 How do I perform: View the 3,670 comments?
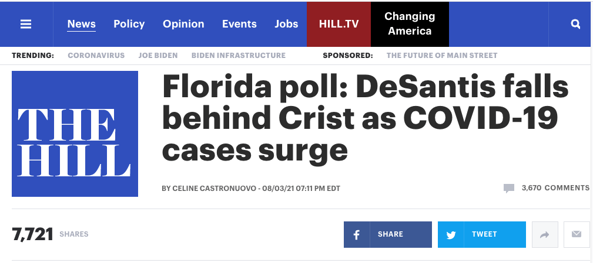(x=555, y=188)
